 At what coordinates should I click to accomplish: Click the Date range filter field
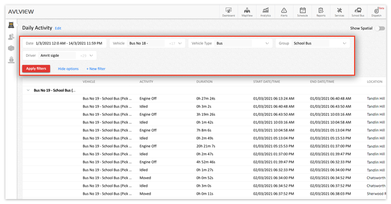pos(65,43)
